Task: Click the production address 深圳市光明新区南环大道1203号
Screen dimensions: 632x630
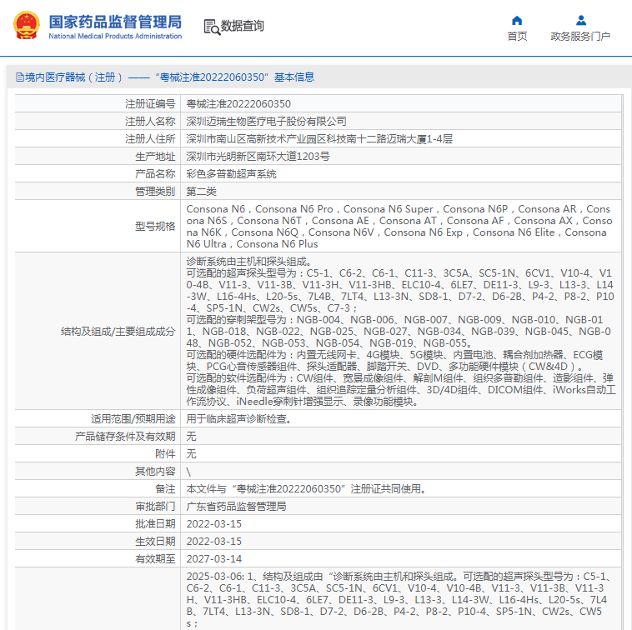Action: click(x=258, y=157)
